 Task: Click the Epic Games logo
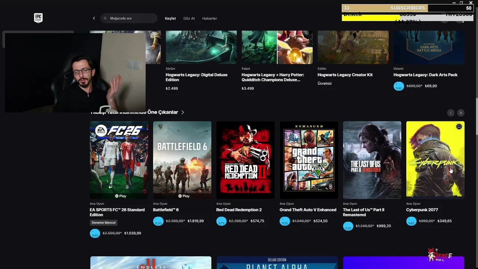coord(38,18)
